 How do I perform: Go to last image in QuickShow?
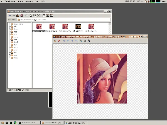(76, 41)
